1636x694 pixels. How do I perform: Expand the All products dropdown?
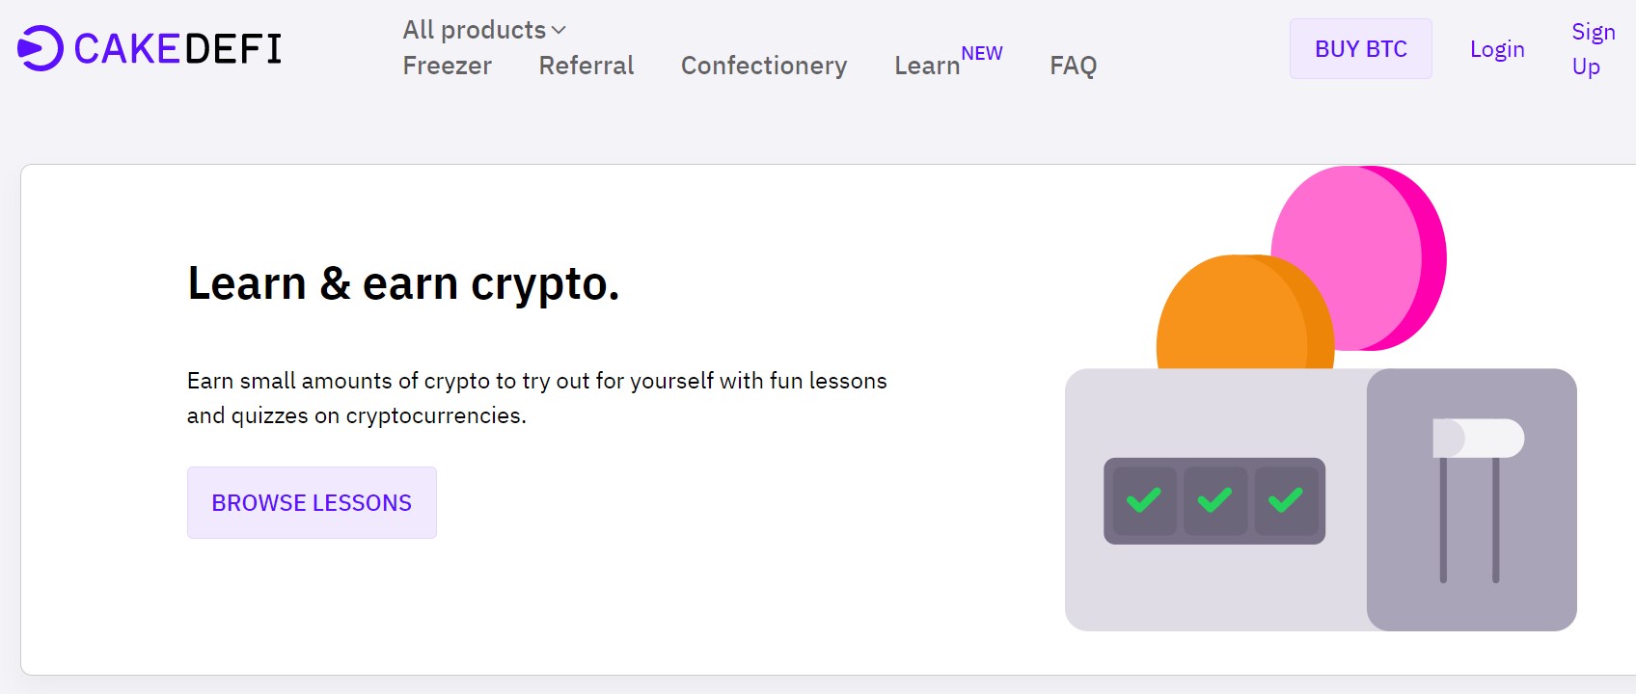click(475, 30)
